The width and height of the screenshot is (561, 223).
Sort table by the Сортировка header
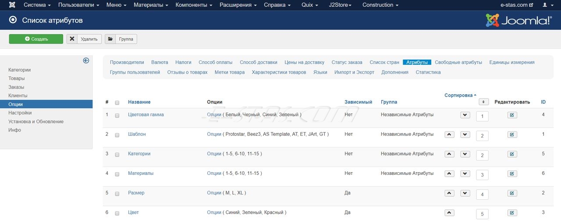[460, 95]
